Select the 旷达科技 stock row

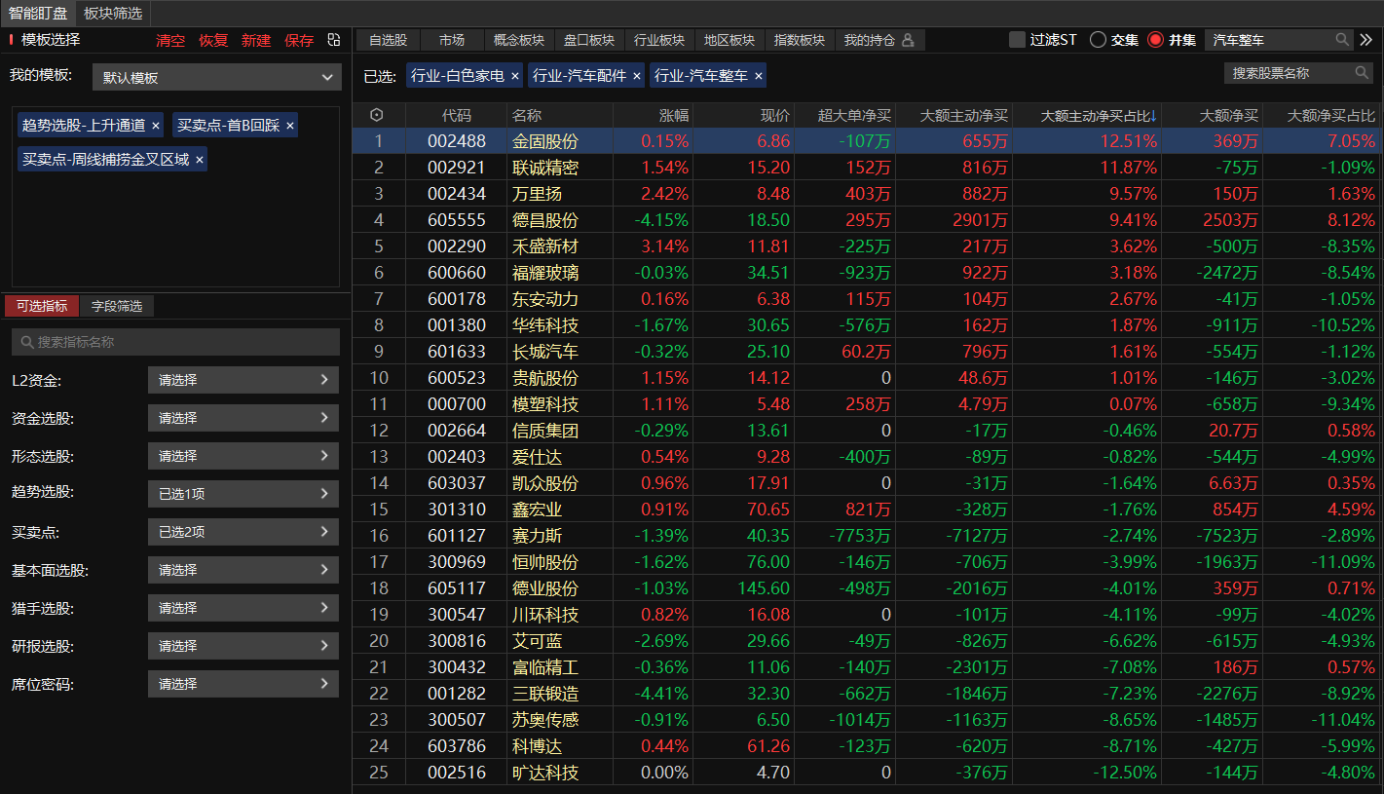867,773
